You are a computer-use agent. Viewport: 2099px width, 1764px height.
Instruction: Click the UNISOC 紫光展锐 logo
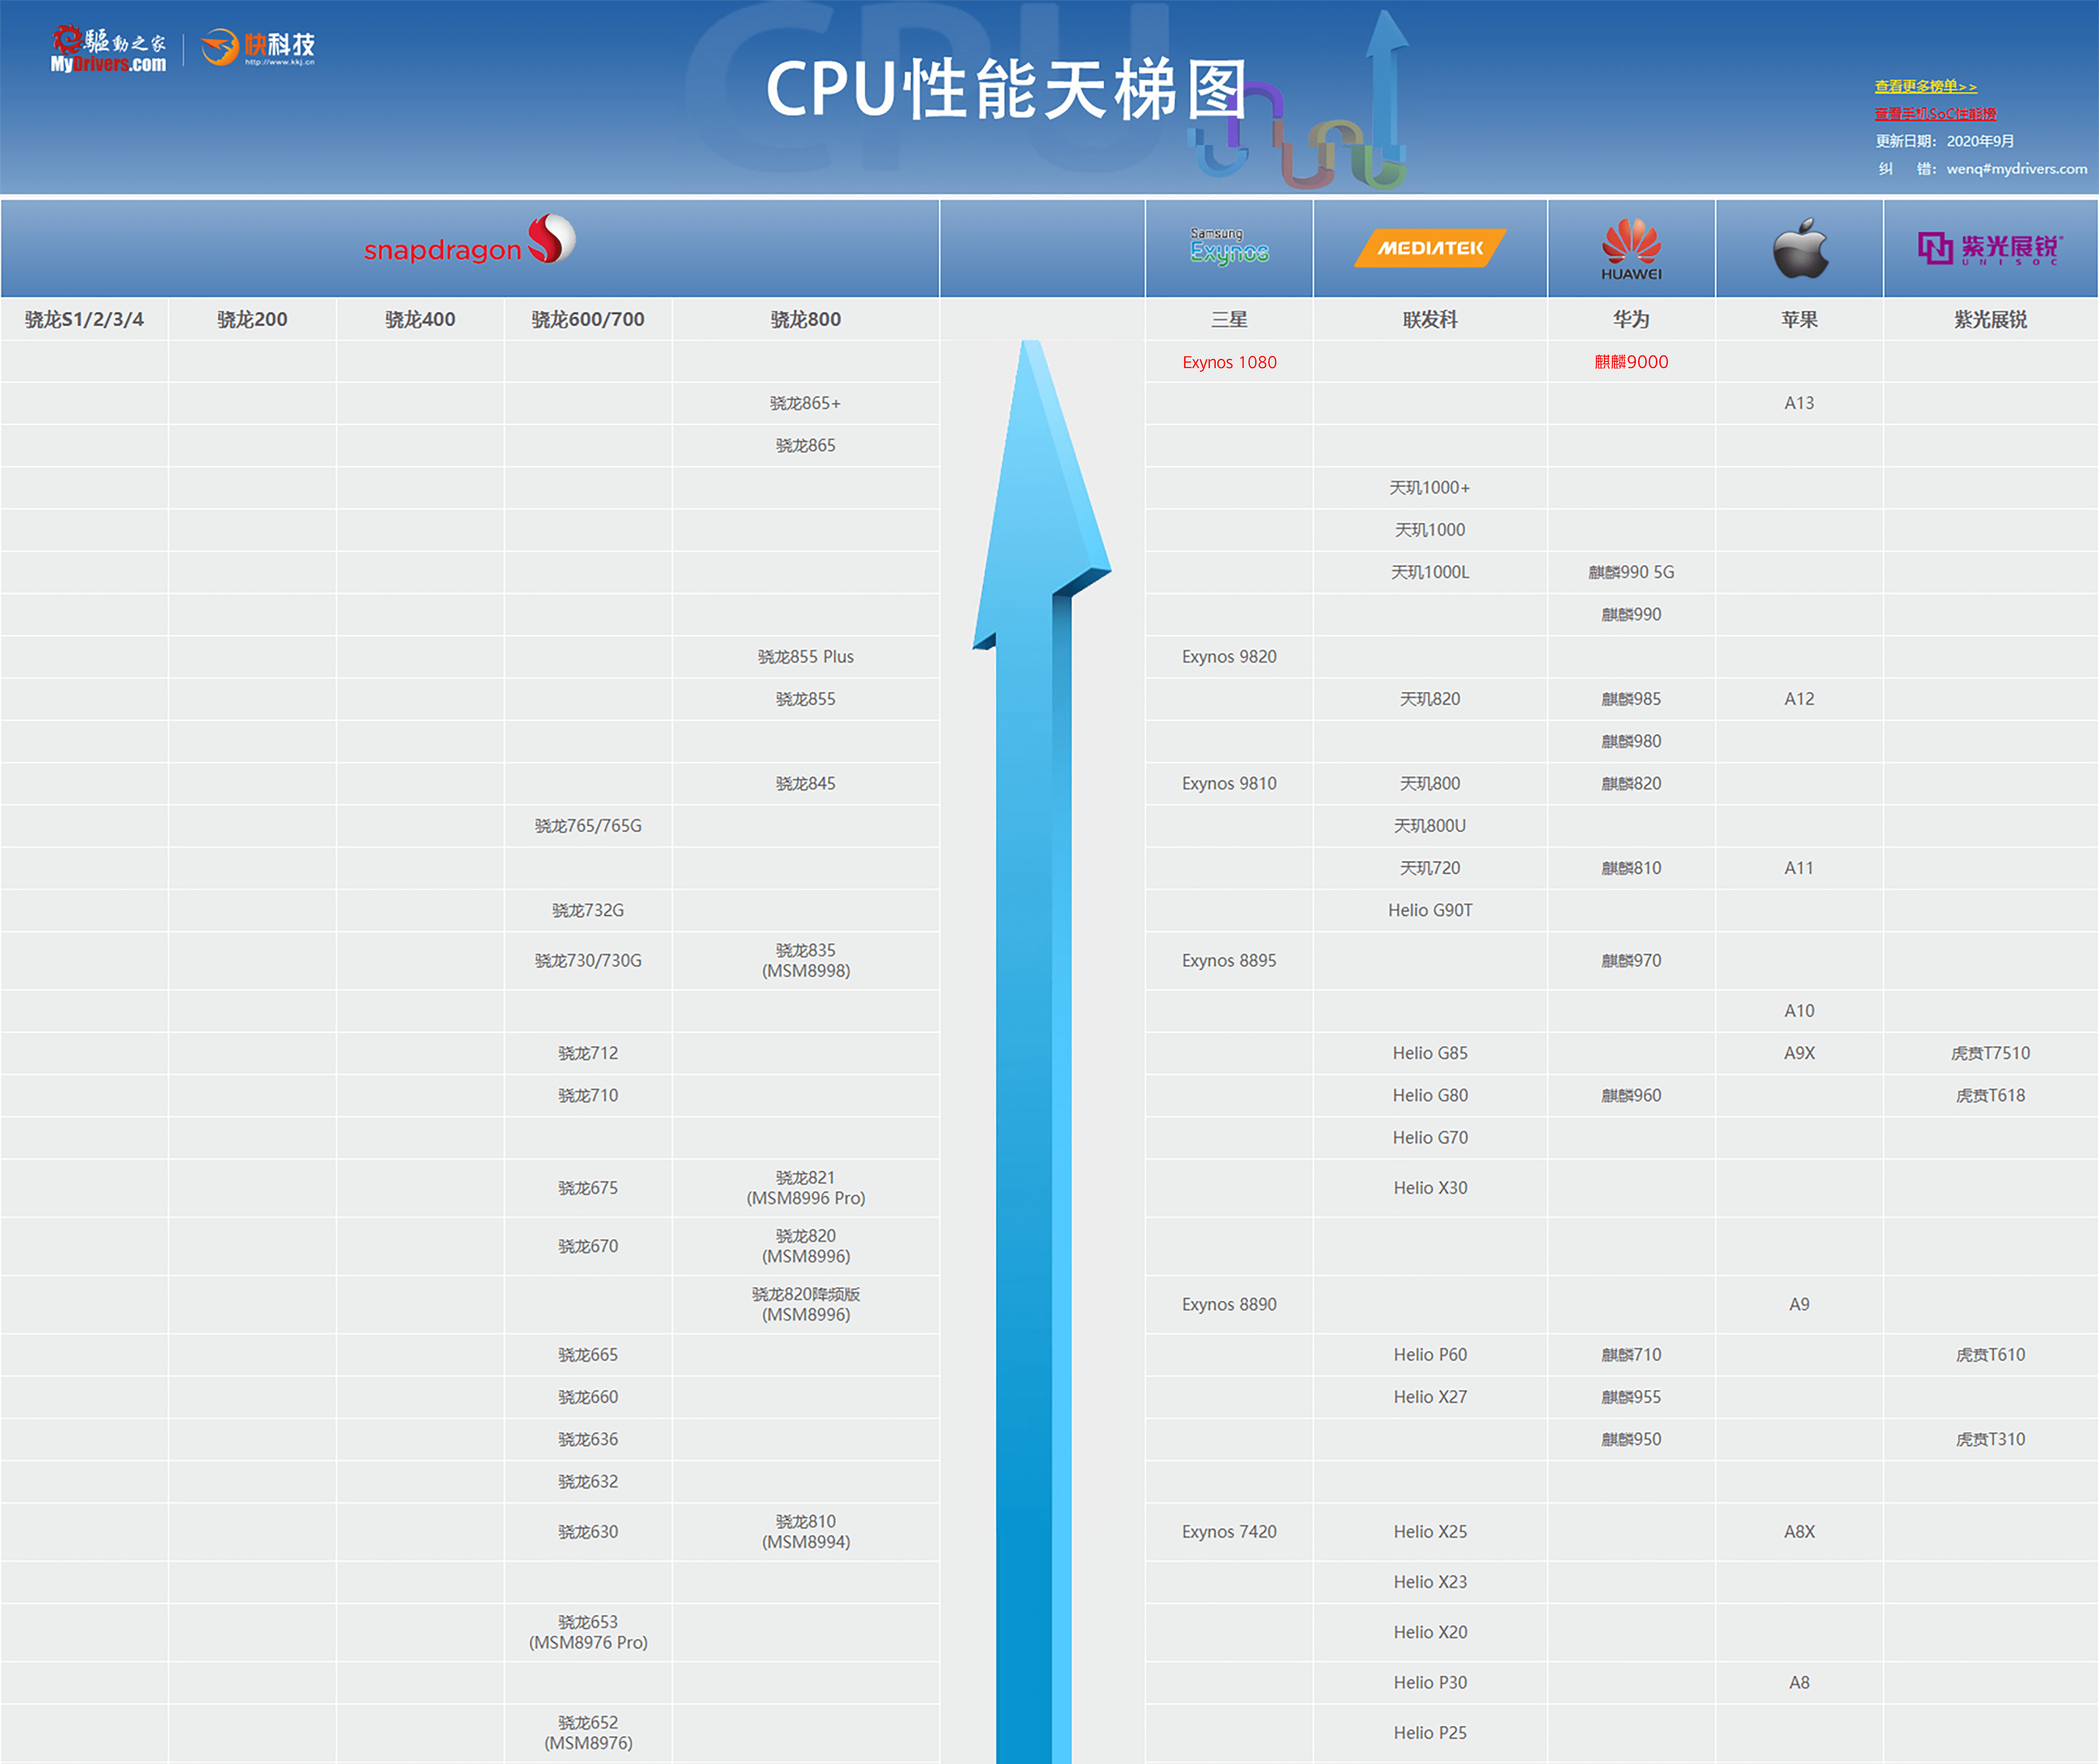(x=1990, y=248)
